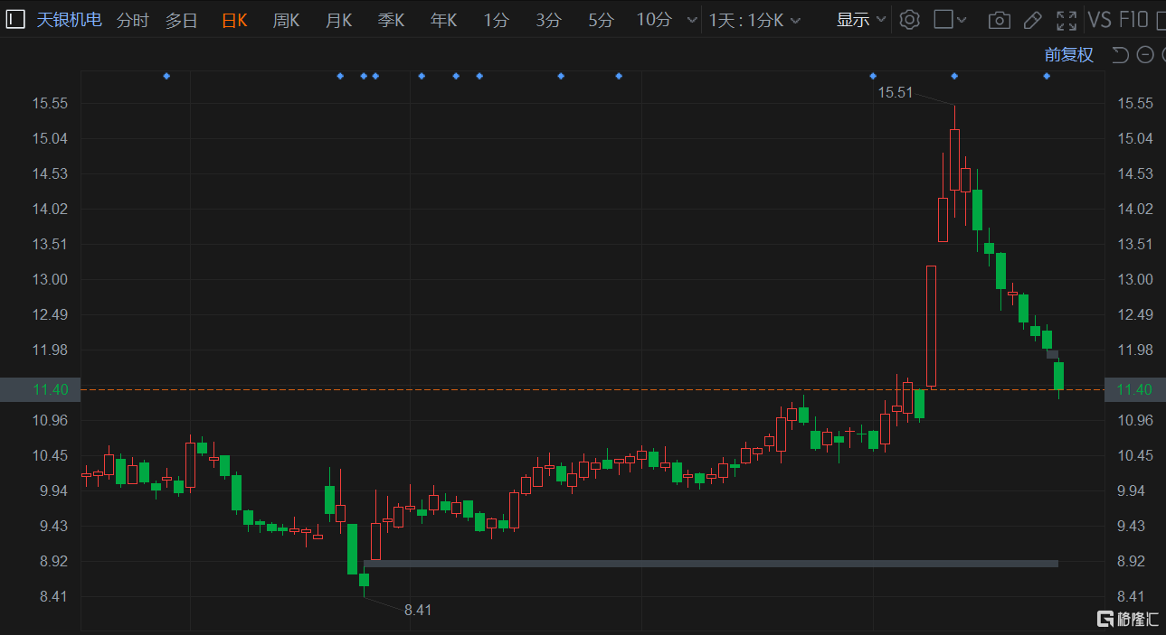Select the 季K quarterly candlestick tab
The width and height of the screenshot is (1166, 635).
click(391, 20)
